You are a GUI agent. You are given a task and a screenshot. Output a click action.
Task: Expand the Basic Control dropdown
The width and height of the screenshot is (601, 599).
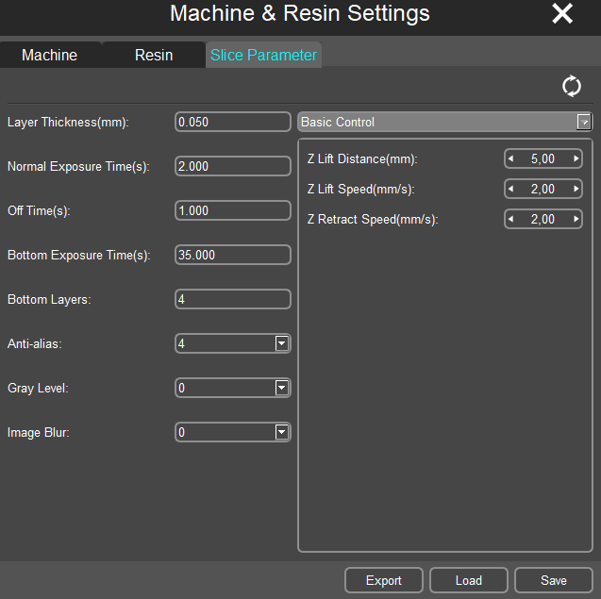584,122
